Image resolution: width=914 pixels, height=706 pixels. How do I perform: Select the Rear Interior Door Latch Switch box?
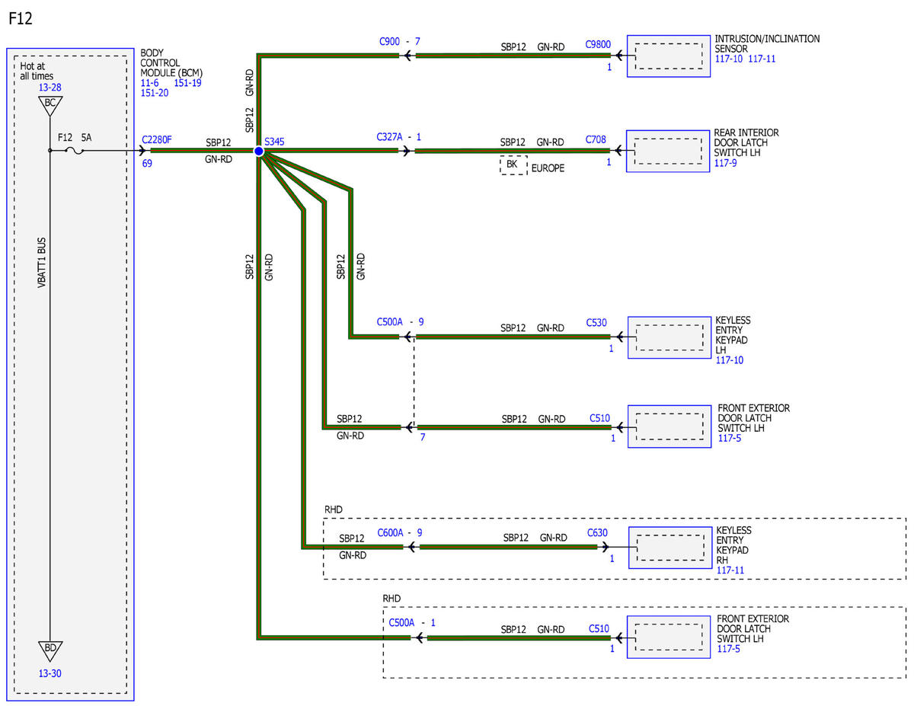(668, 152)
